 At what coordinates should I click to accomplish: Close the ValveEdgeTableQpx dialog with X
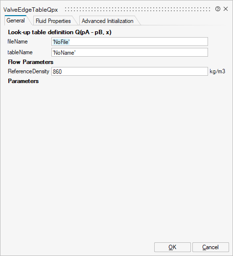226,9
